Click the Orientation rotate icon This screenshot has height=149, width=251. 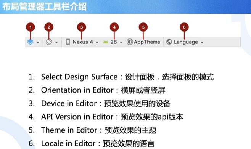49,42
